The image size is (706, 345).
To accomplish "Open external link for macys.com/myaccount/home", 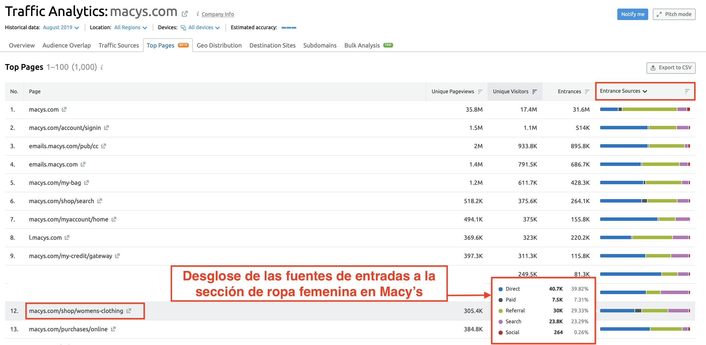I will (114, 219).
